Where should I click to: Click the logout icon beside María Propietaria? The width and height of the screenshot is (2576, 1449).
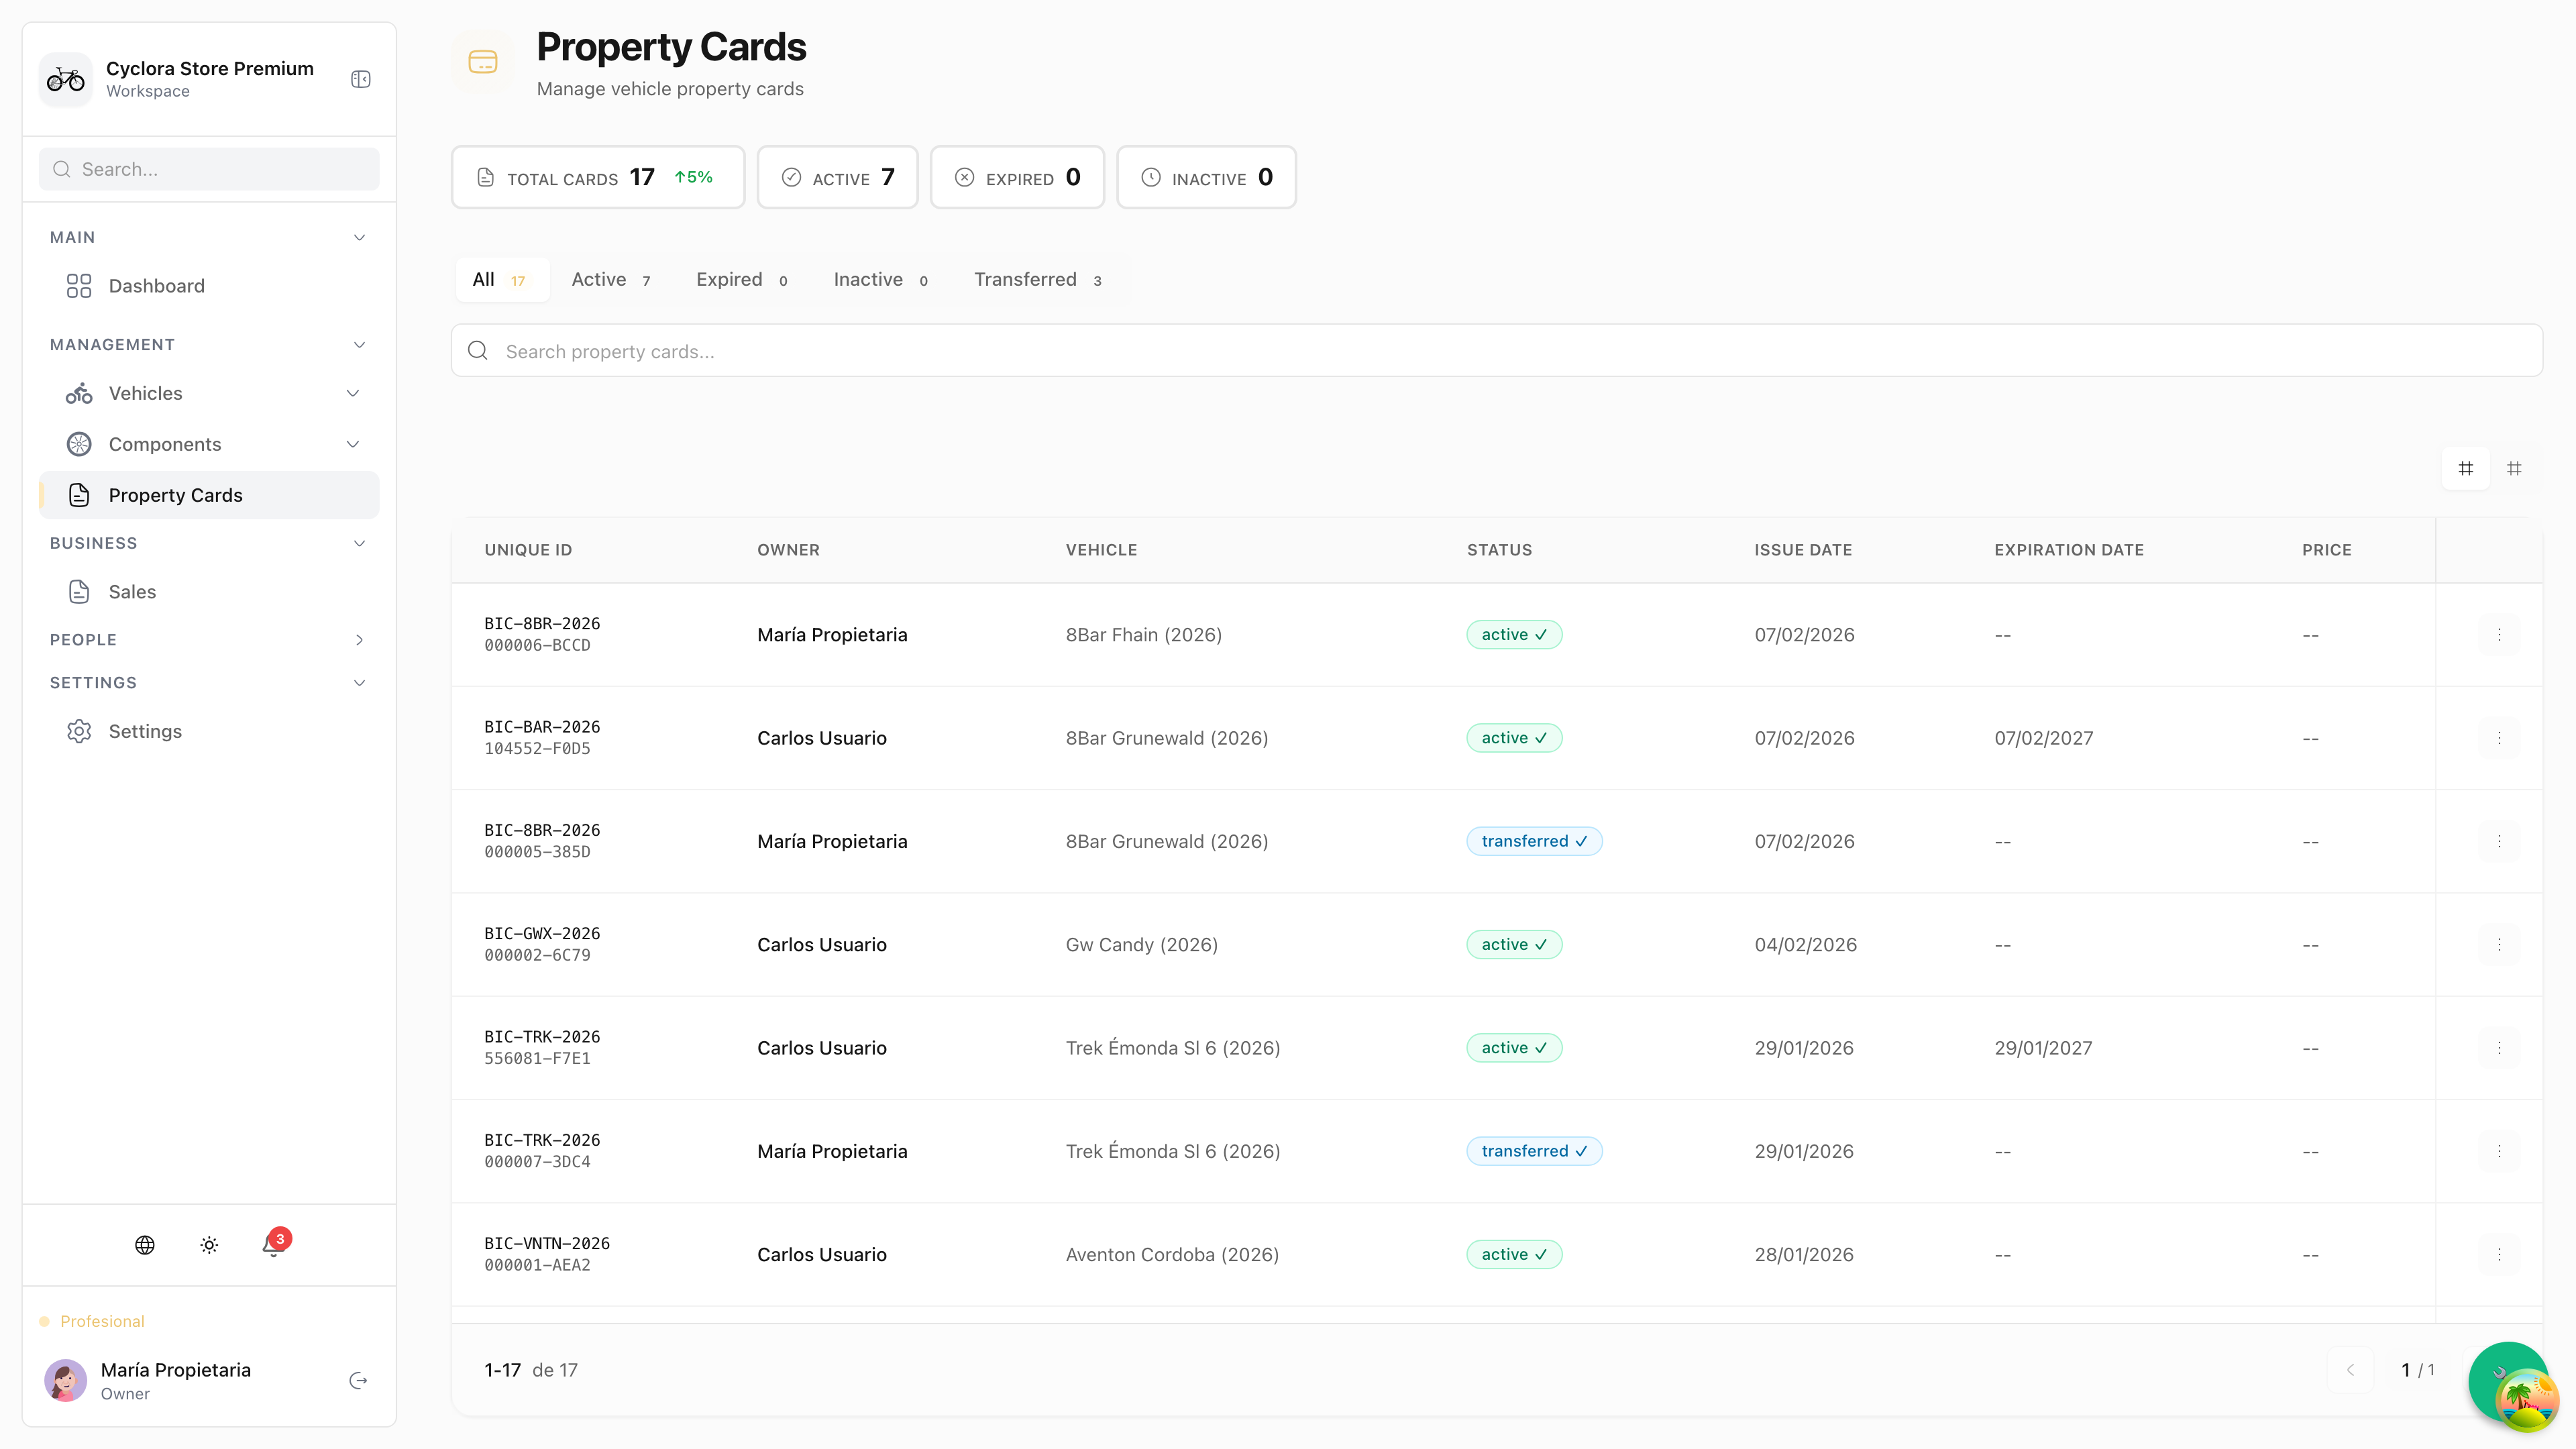(358, 1381)
